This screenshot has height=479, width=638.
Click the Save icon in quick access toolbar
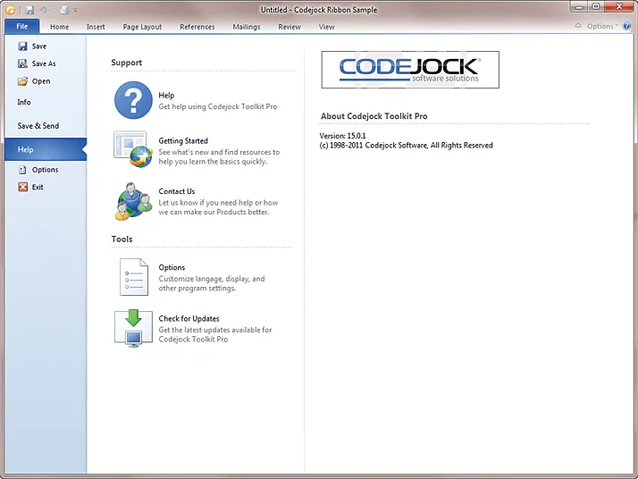pos(29,10)
